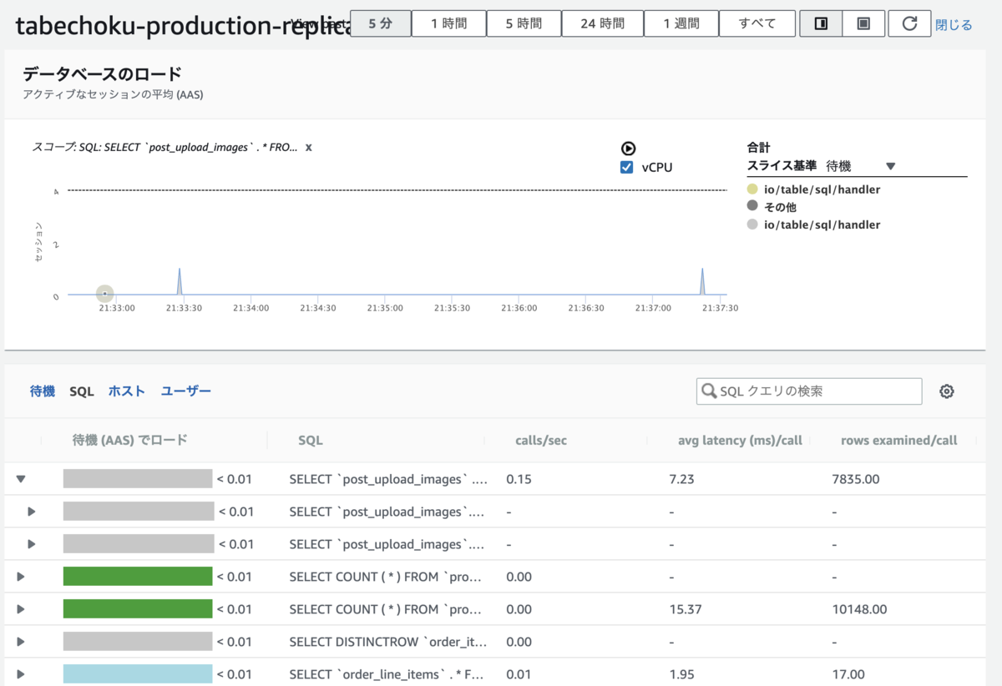Expand SELECT COUNT row with 15.37 latency
Viewport: 1002px width, 686px height.
click(x=21, y=609)
